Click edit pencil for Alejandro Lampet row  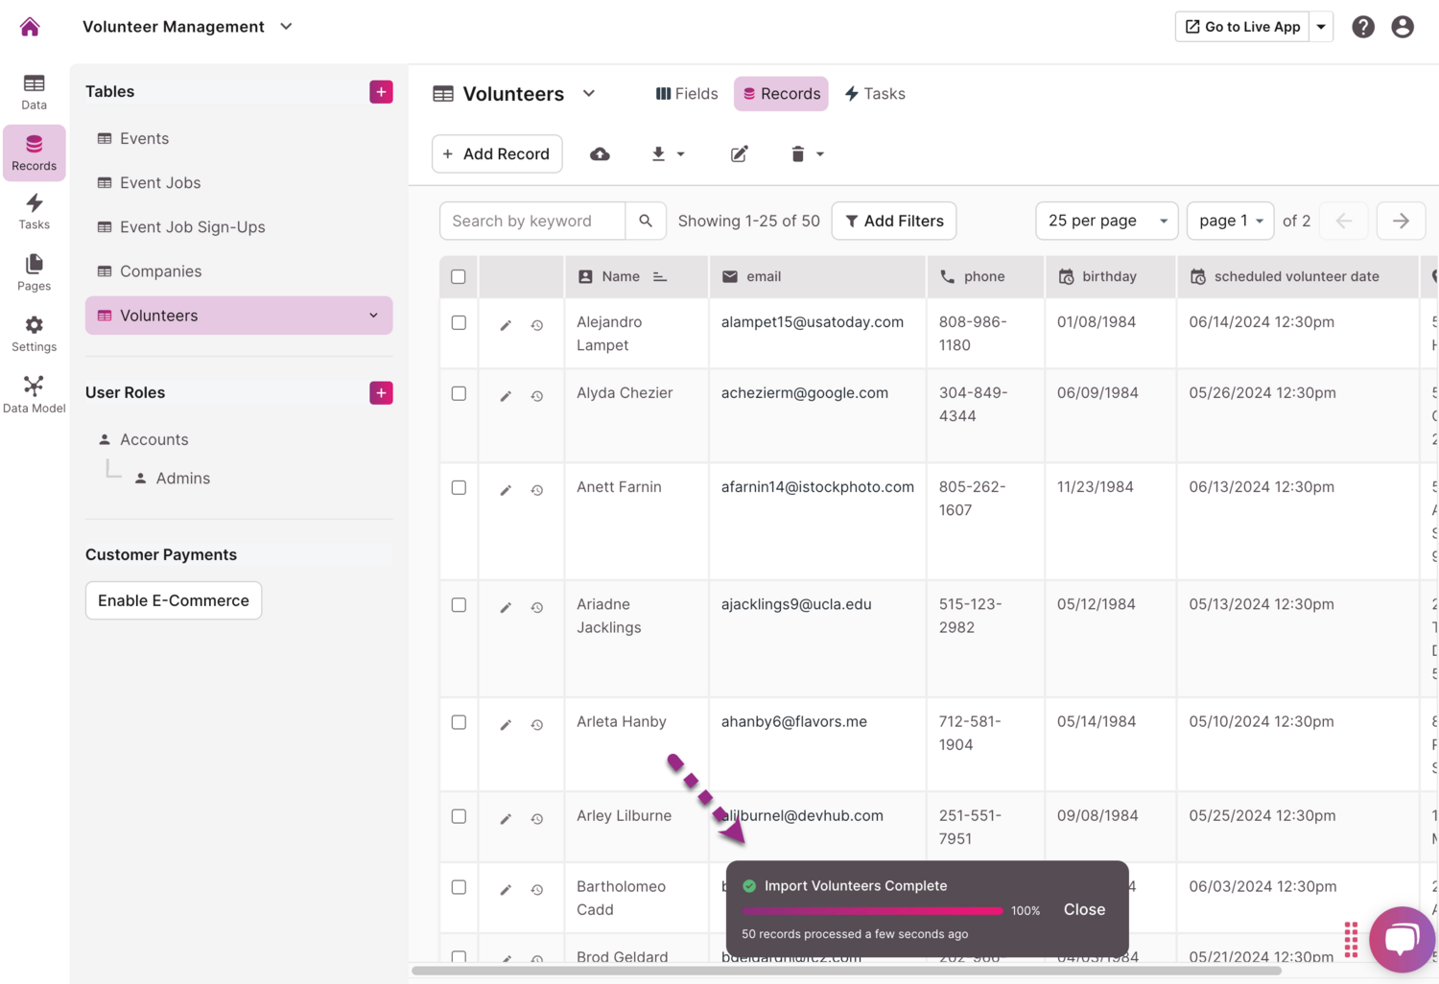tap(506, 325)
